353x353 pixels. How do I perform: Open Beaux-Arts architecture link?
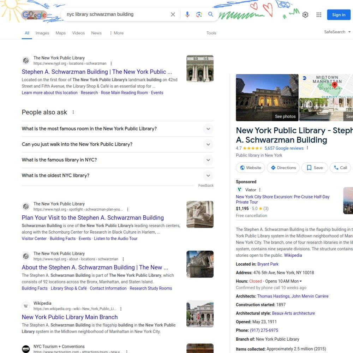pyautogui.click(x=293, y=313)
